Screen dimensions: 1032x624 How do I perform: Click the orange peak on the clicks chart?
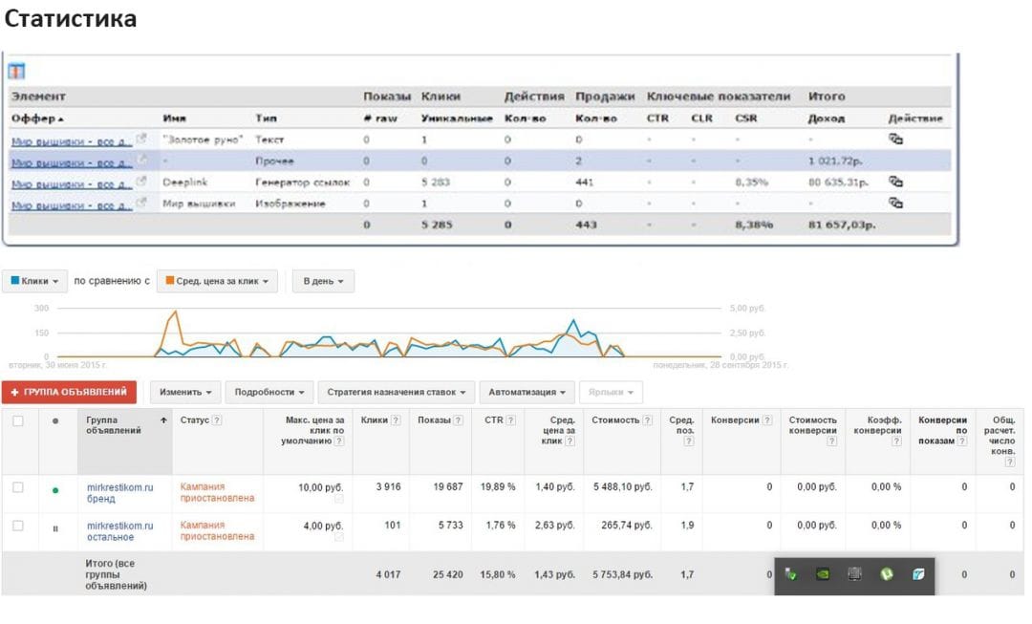click(x=175, y=312)
